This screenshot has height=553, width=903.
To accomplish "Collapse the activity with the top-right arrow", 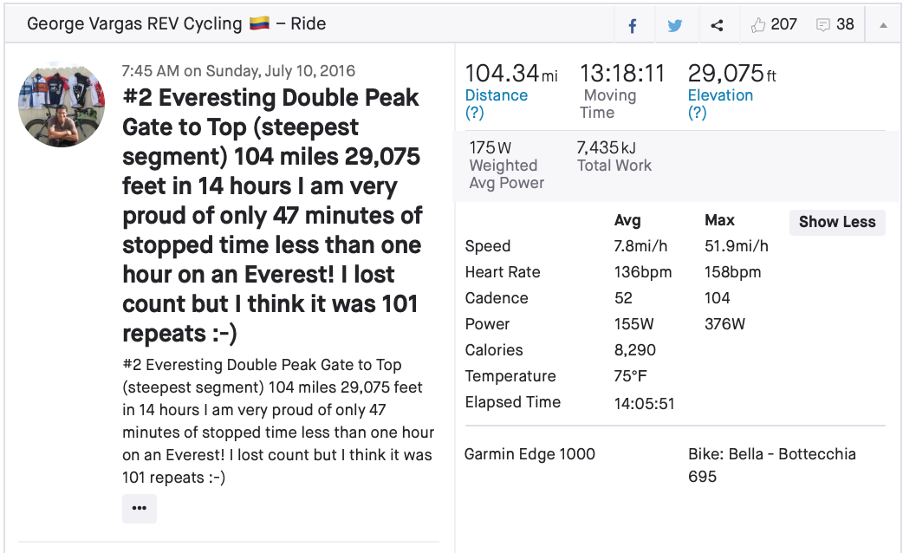I will click(x=883, y=25).
